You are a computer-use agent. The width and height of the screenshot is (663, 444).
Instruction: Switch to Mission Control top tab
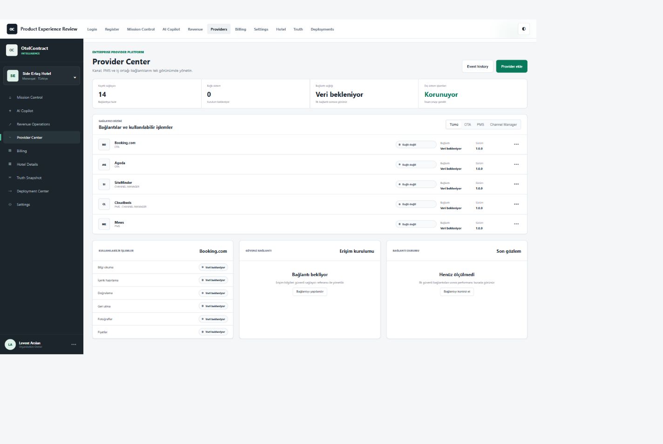click(141, 29)
